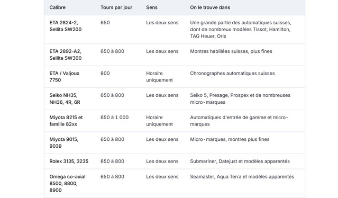338x198 pixels.
Task: Select the Seamaster, Aqua Terra description
Action: (242, 177)
